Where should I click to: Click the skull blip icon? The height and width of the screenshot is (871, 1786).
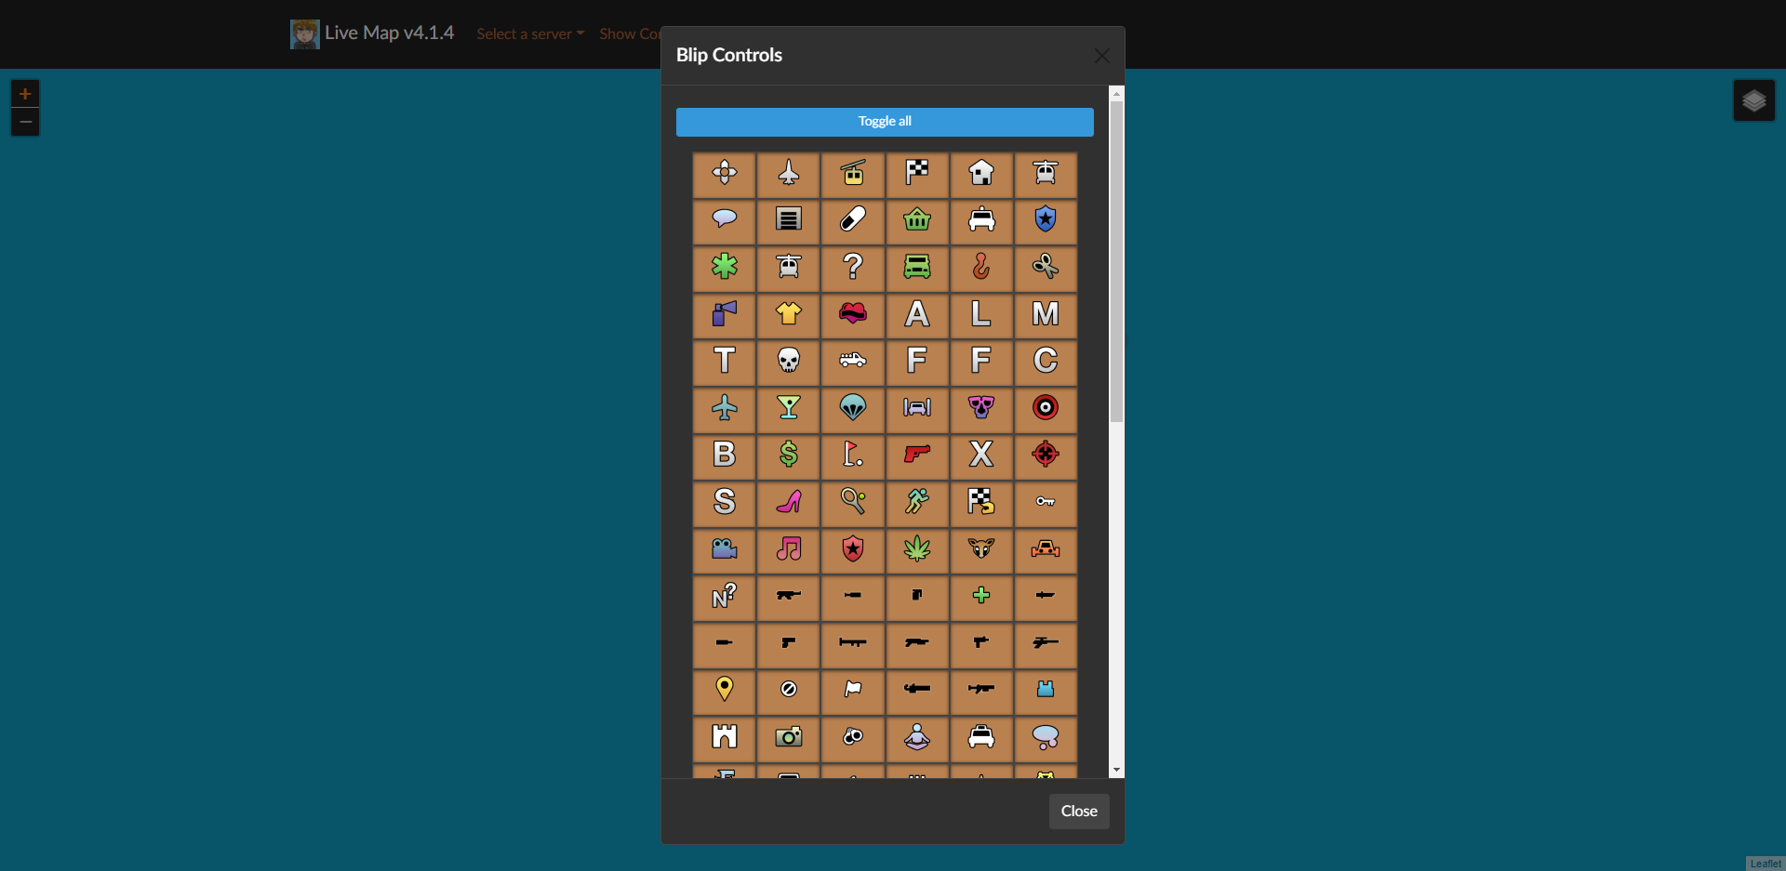(788, 362)
